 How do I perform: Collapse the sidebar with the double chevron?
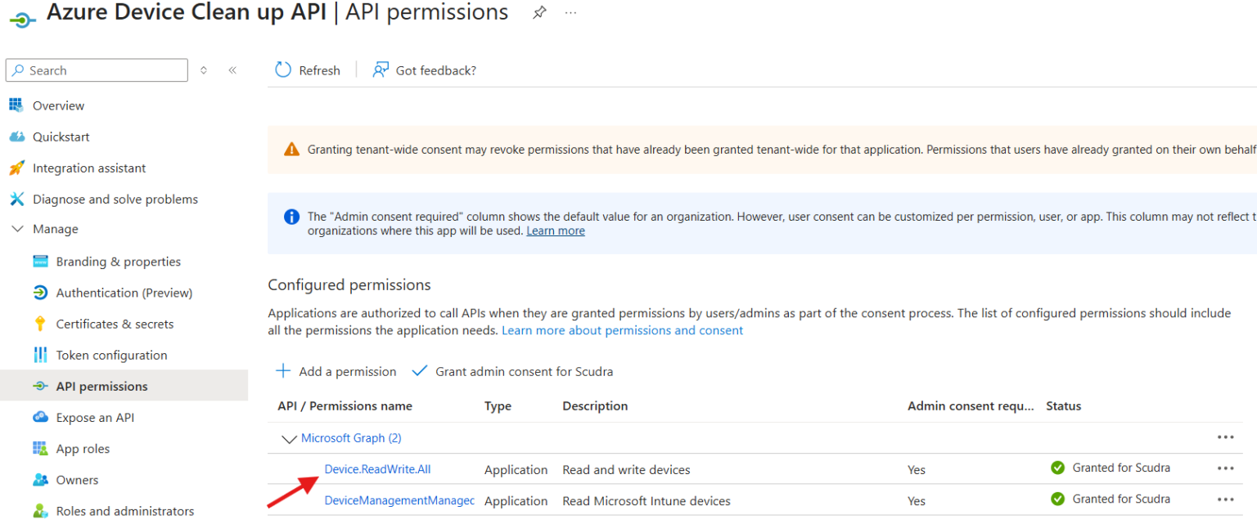pos(232,70)
